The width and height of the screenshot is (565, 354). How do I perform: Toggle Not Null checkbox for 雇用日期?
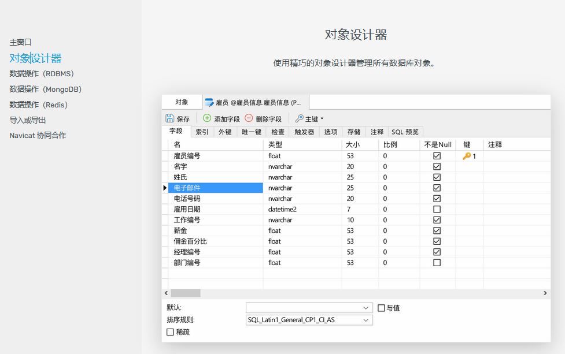click(437, 209)
